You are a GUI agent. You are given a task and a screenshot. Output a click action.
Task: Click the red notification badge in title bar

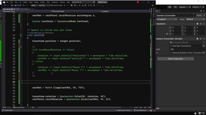point(138,2)
